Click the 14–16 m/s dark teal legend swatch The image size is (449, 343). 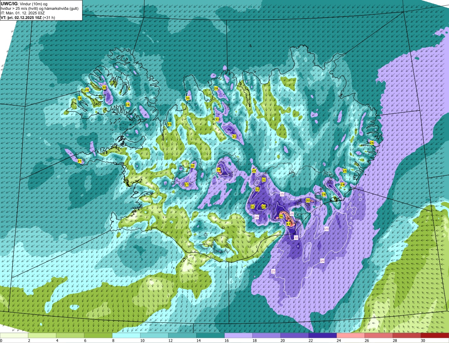click(x=210, y=335)
